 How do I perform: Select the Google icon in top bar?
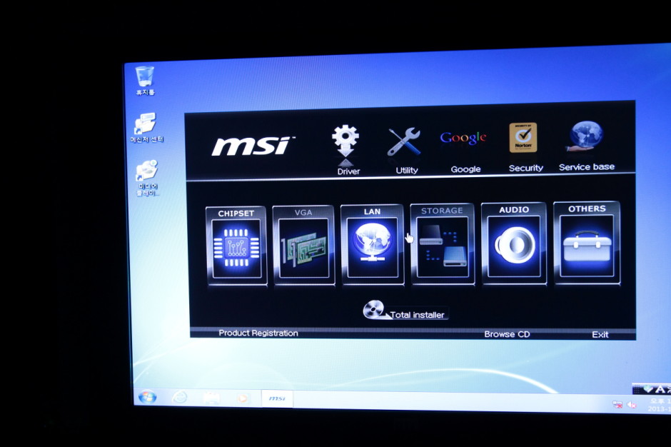pos(464,146)
